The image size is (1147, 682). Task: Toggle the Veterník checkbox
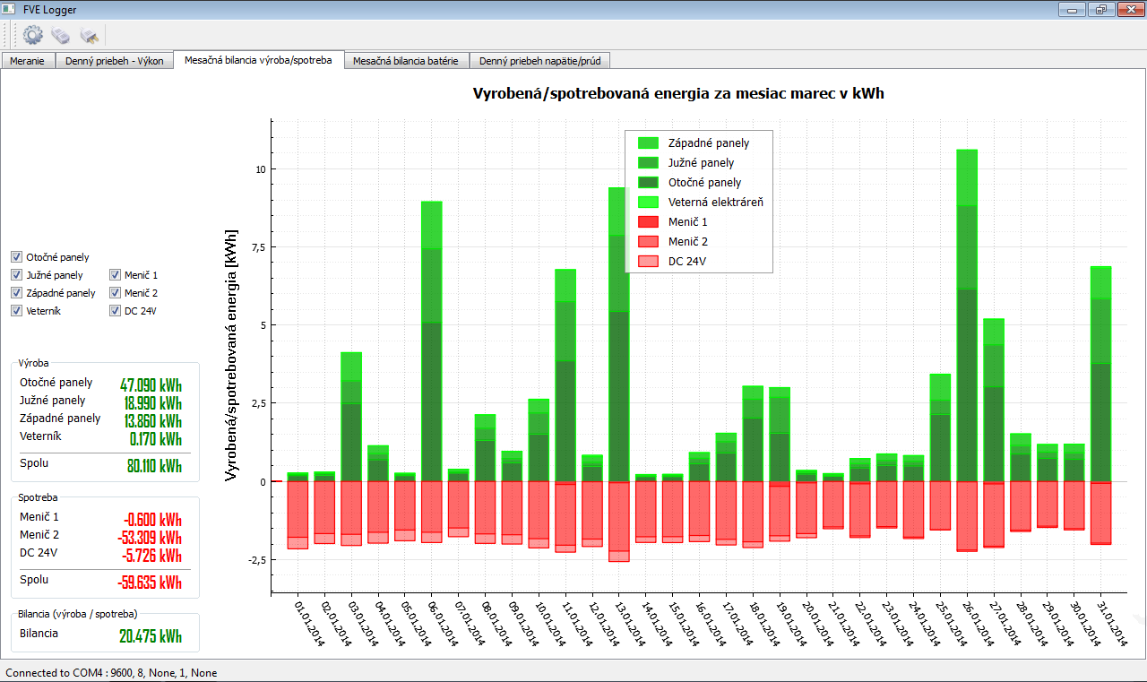[17, 311]
